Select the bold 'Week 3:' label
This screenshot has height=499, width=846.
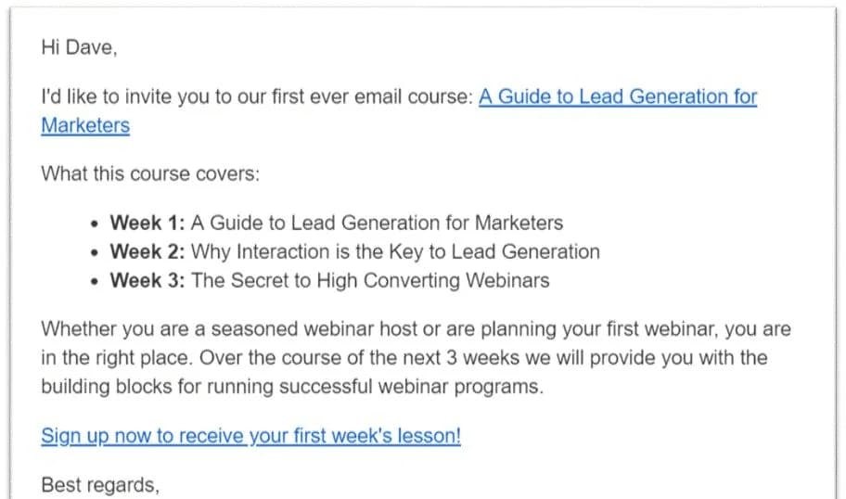(147, 280)
